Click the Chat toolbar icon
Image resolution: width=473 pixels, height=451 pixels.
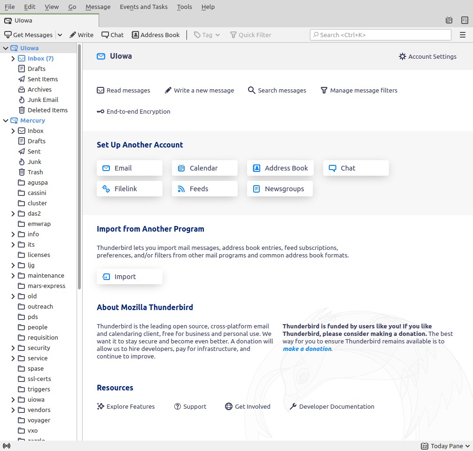(x=113, y=35)
